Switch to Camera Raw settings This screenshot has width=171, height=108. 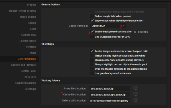point(28,35)
